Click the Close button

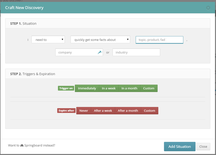pos(203,146)
